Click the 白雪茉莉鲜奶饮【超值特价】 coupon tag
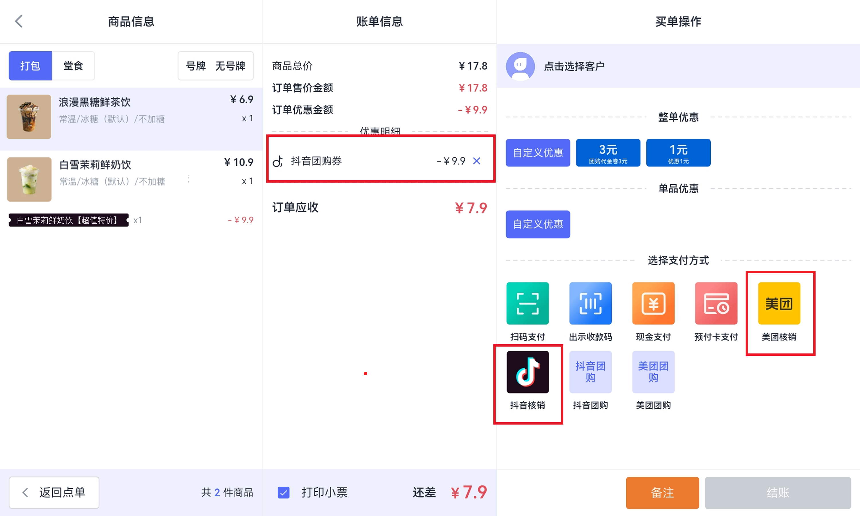This screenshot has width=860, height=516. [x=69, y=220]
